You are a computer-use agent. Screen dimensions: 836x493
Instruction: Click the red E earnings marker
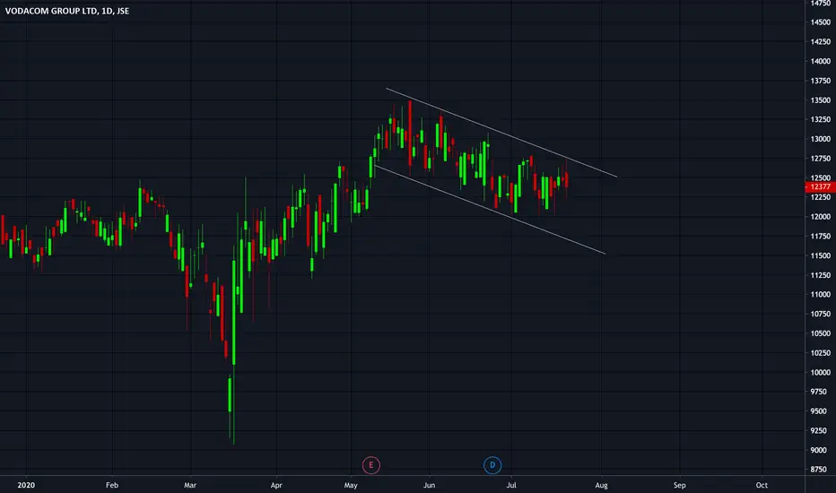371,465
